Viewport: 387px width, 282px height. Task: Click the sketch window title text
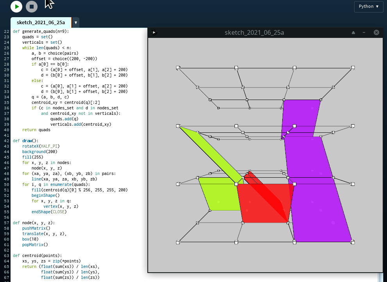pos(254,32)
